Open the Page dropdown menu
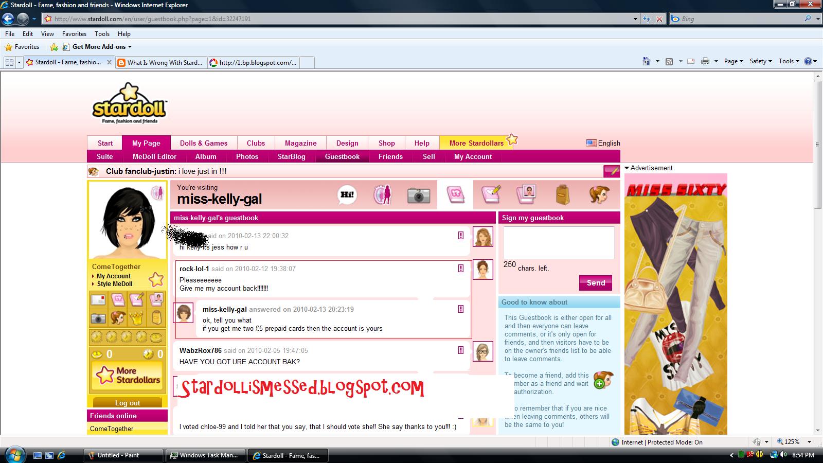This screenshot has height=463, width=823. pos(733,61)
